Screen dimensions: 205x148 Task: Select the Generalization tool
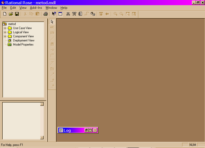[52, 80]
